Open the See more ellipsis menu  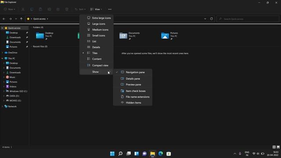pyautogui.click(x=110, y=9)
